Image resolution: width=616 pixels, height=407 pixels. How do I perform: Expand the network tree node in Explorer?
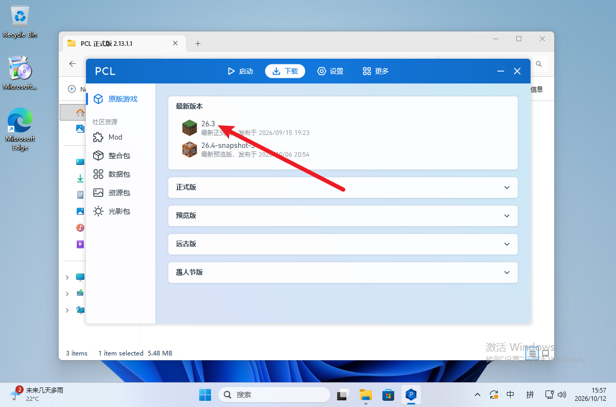67,310
